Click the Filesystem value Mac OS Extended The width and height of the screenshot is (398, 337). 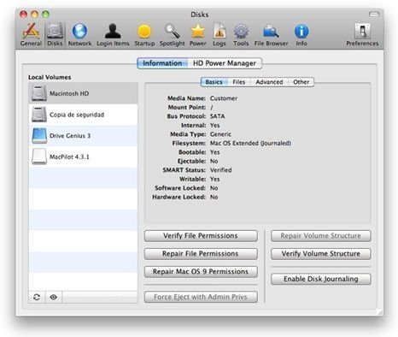[250, 143]
